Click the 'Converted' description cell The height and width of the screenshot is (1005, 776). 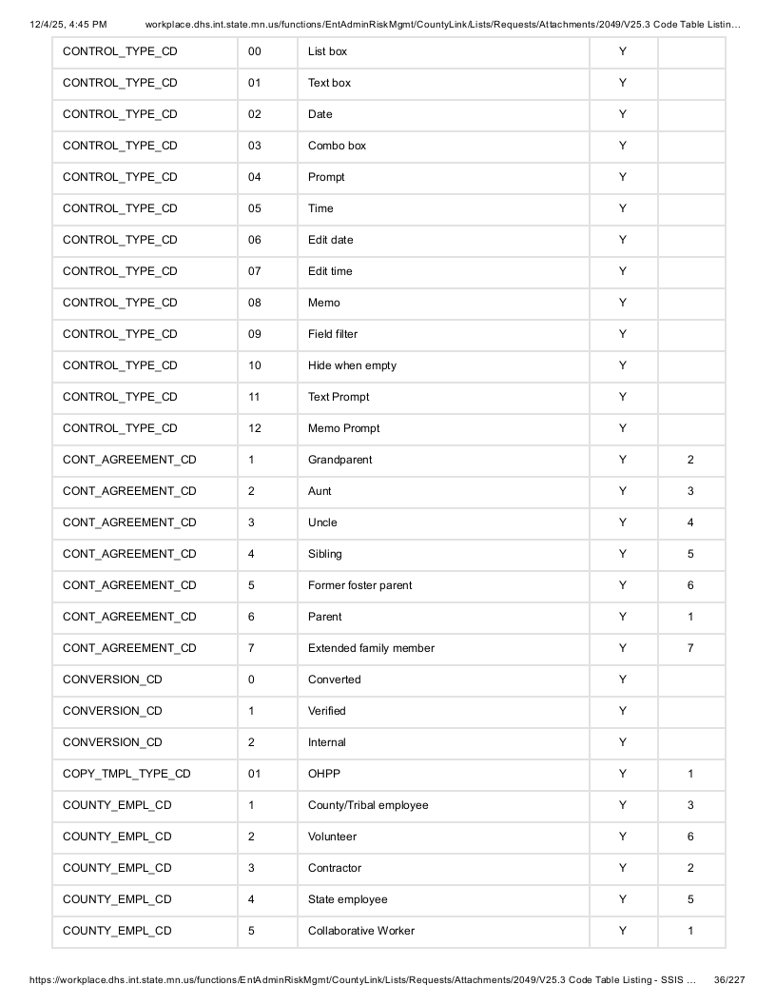pos(443,680)
